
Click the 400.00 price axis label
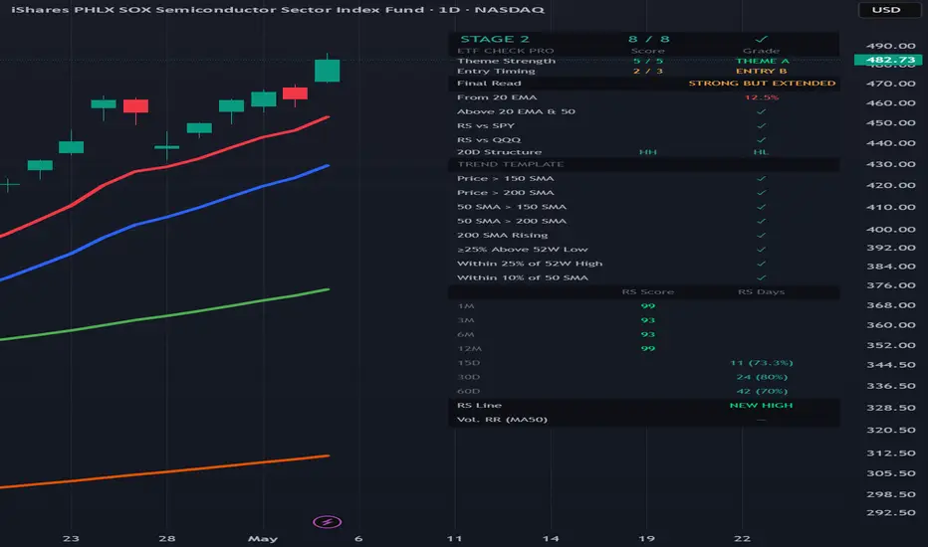point(891,230)
